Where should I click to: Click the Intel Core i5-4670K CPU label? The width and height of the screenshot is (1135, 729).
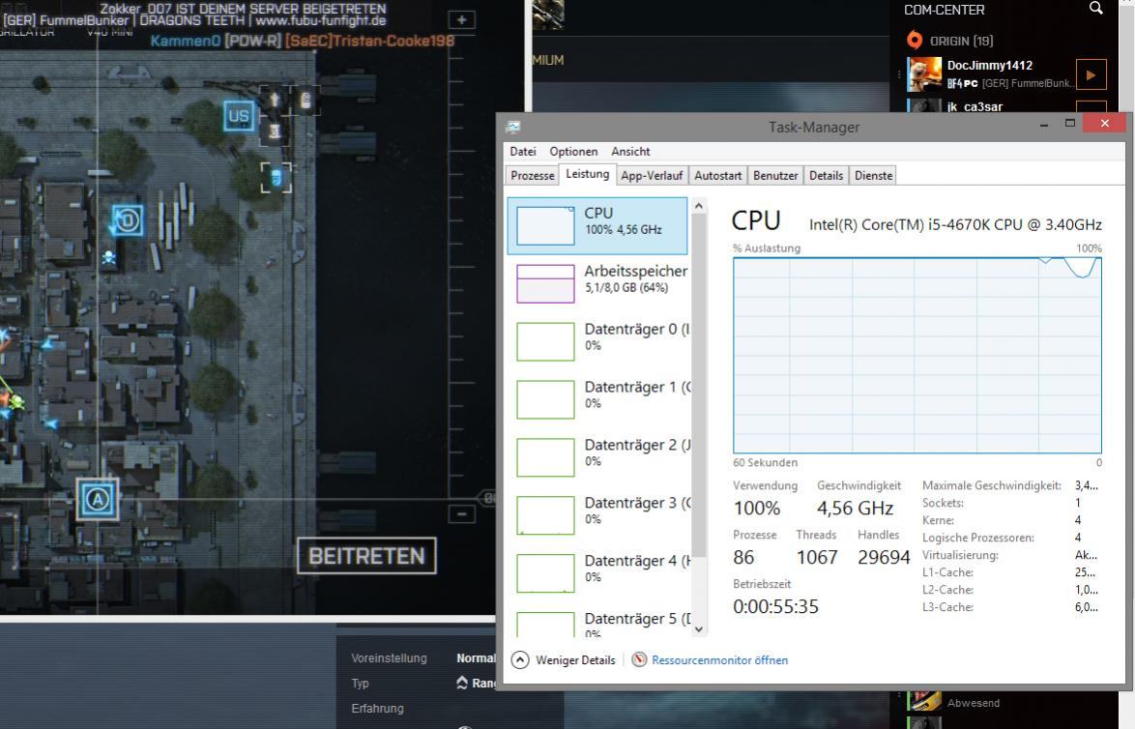click(955, 224)
